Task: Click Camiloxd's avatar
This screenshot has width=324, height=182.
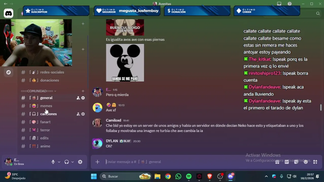Action: click(x=97, y=123)
